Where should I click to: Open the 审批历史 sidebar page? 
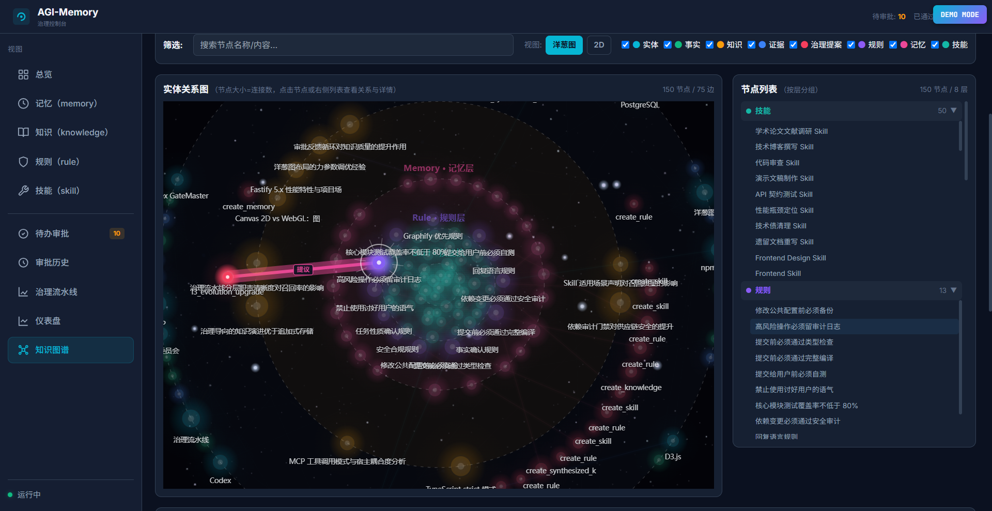coord(71,262)
